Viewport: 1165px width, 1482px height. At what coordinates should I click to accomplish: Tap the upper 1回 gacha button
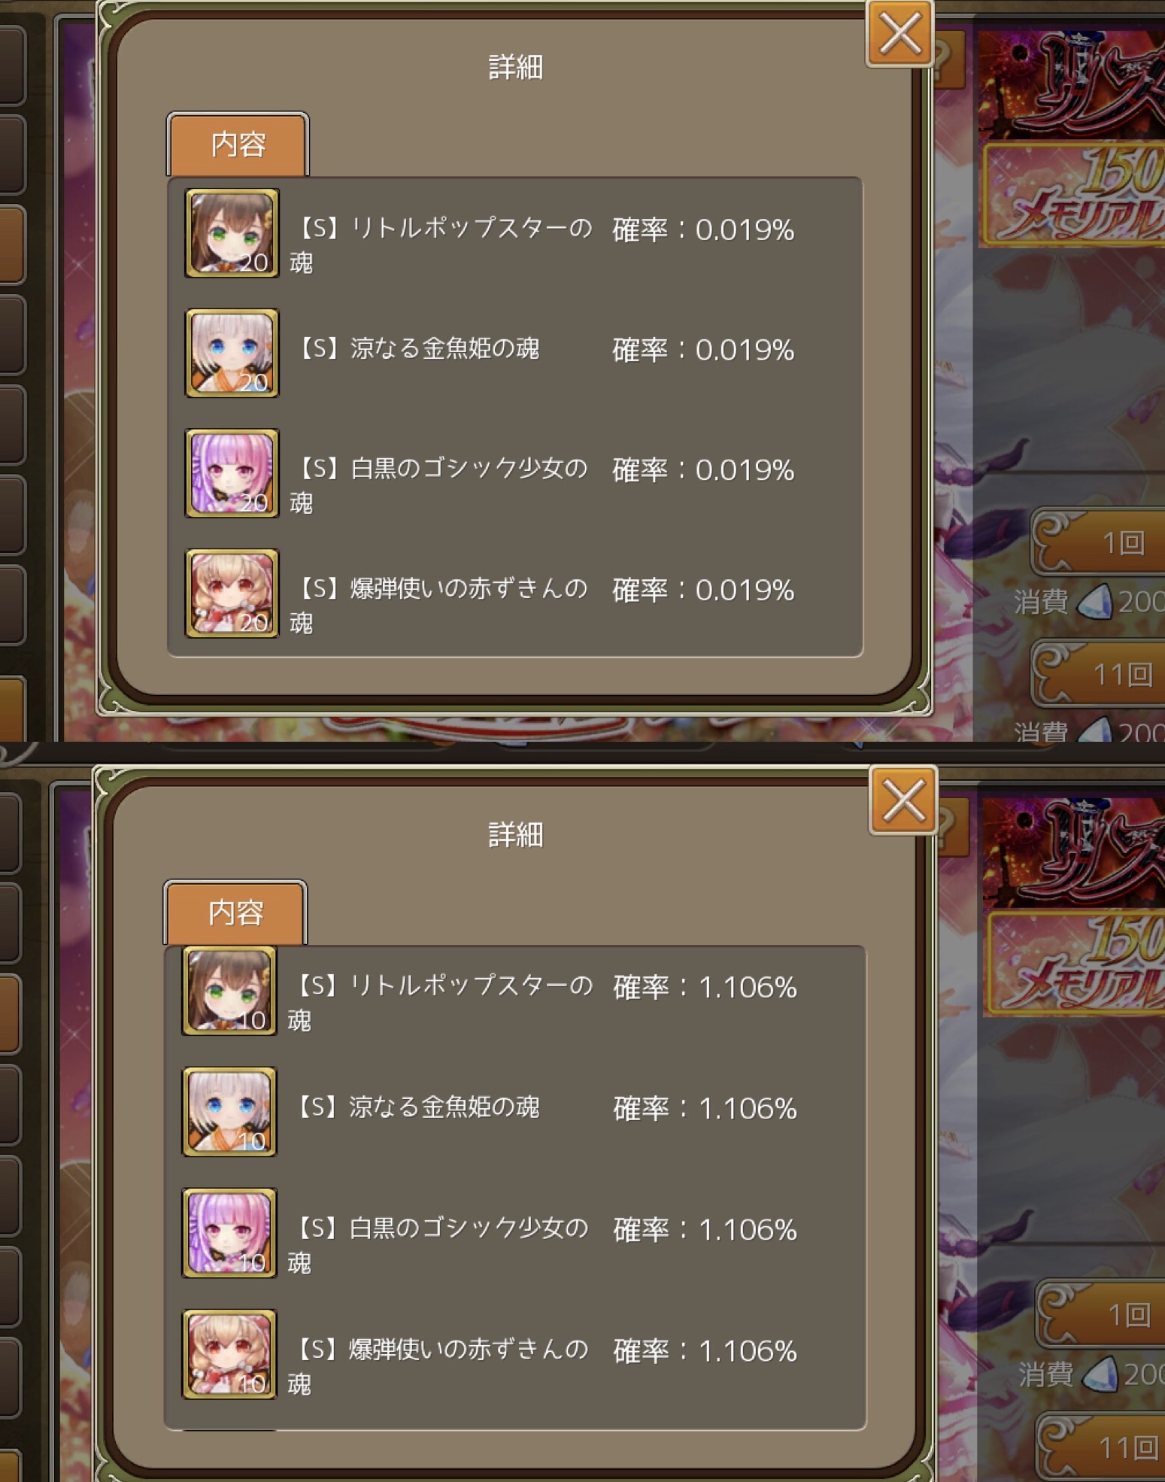click(1099, 542)
